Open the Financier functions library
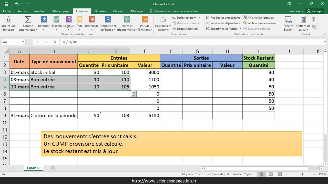Viewport: 328px width, 184px height. click(x=56, y=24)
